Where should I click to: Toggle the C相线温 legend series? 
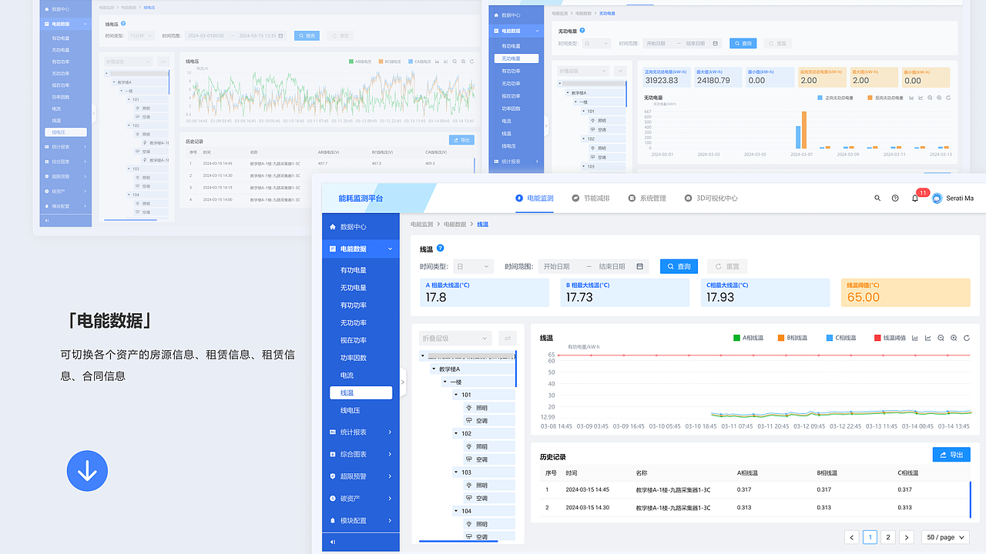click(x=840, y=338)
